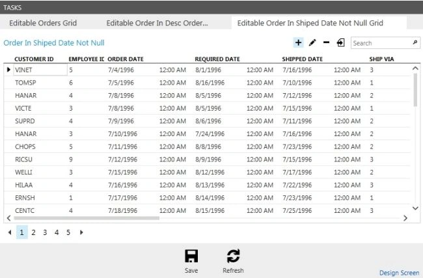Viewport: 423px width, 278px height.
Task: Go to page 2 in pager
Action: 33,232
